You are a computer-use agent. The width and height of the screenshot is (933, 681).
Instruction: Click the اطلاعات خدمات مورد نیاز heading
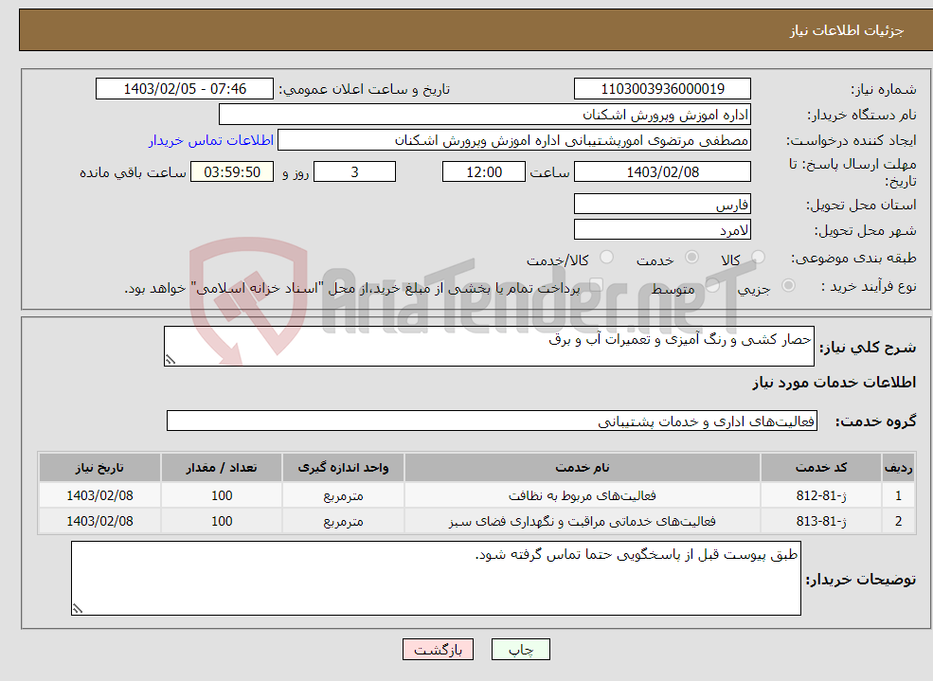(834, 382)
